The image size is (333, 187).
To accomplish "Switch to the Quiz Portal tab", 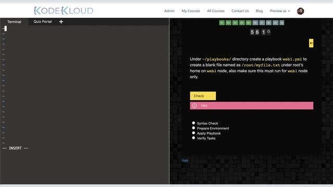I will (43, 22).
